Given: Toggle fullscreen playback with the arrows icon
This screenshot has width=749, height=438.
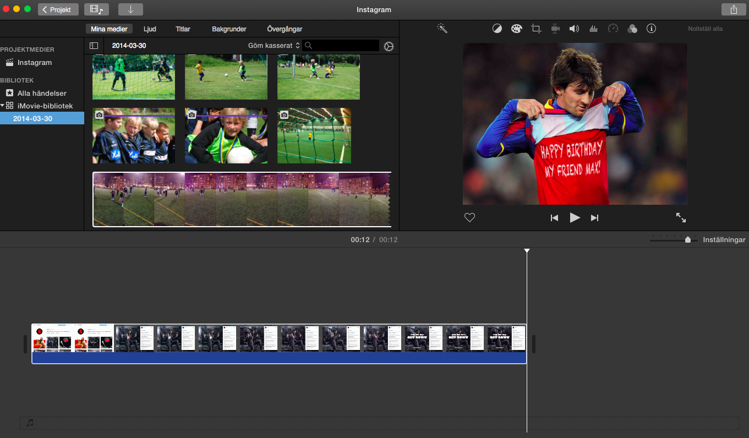Looking at the screenshot, I should tap(681, 217).
